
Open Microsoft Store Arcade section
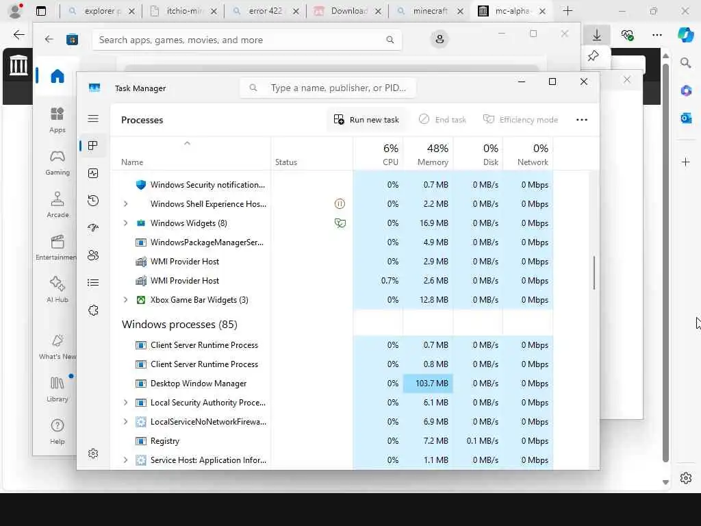tap(58, 205)
